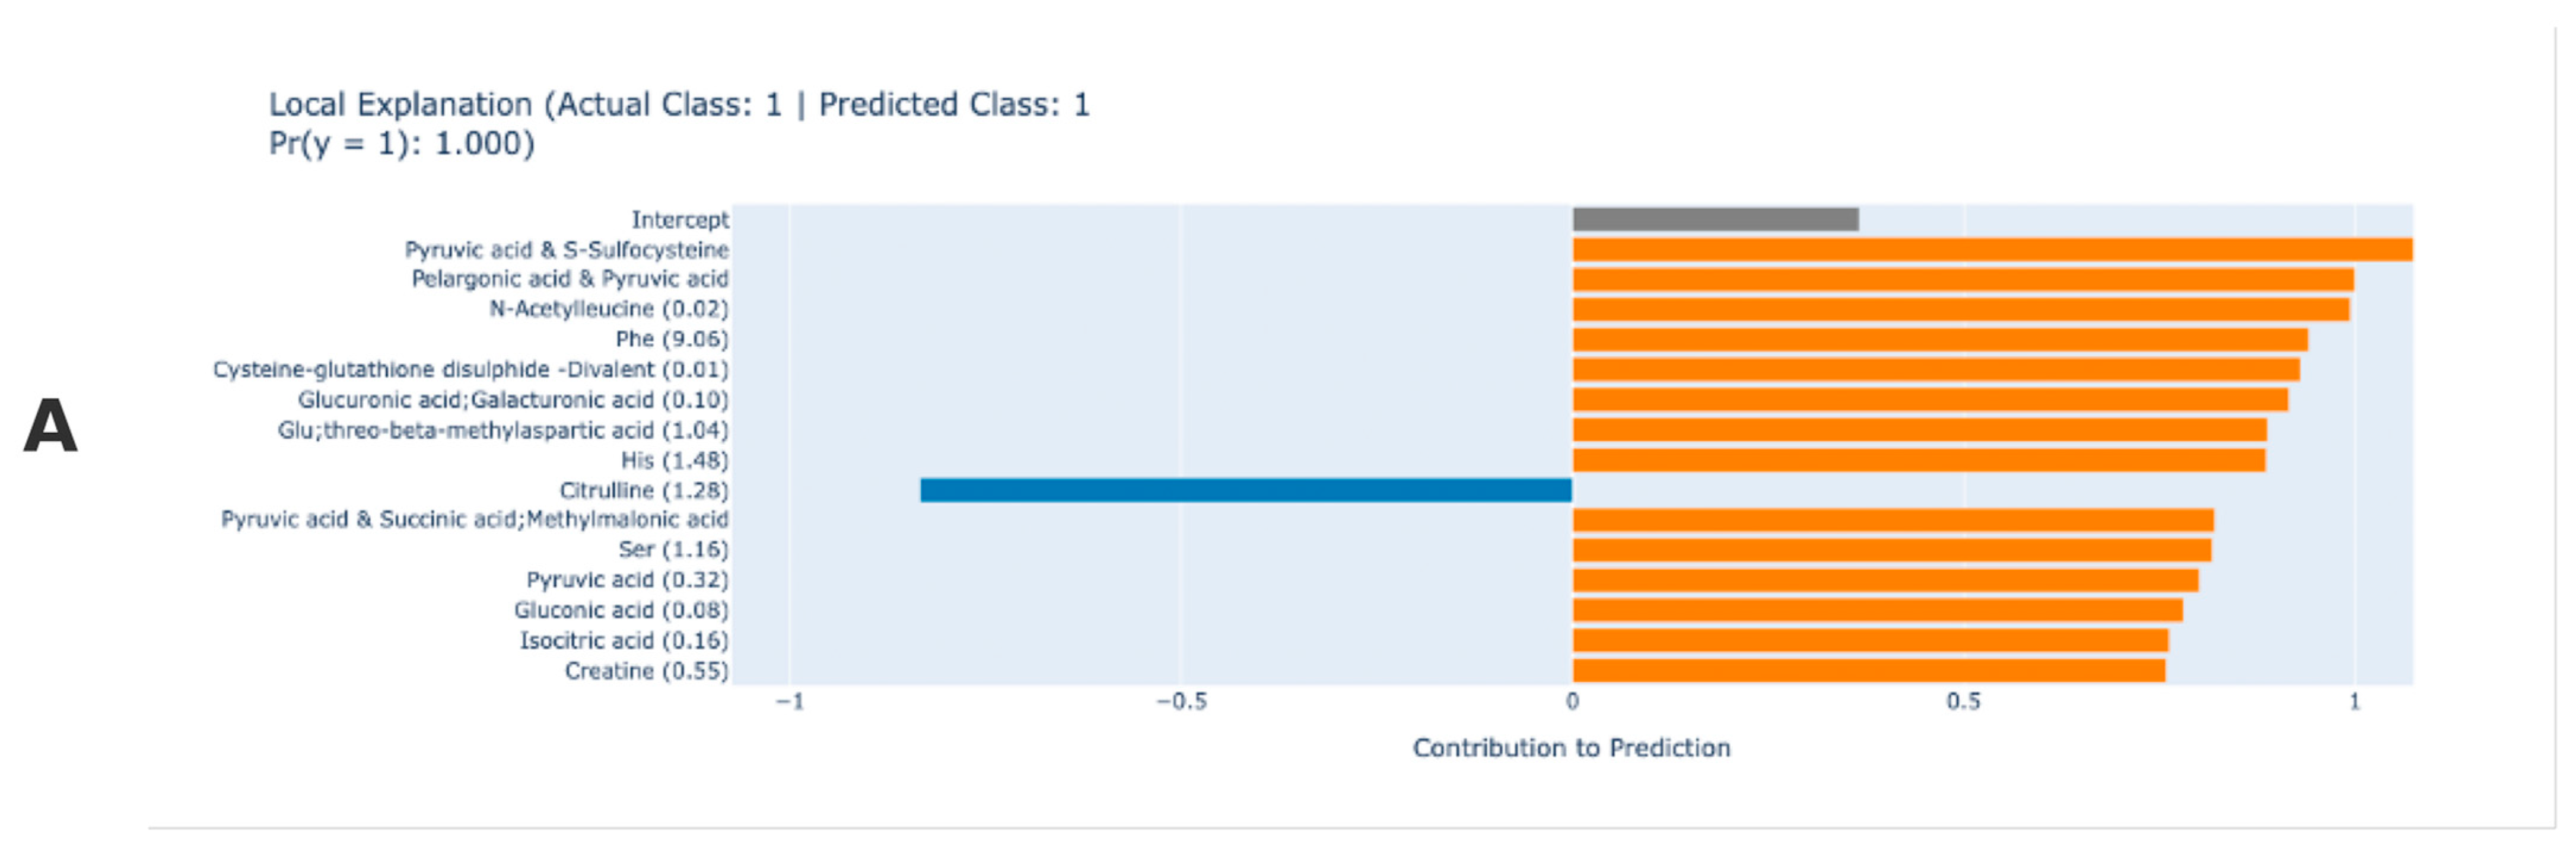Select the Gluconic acid (0.08) bar
The image size is (2576, 849).
[1877, 610]
